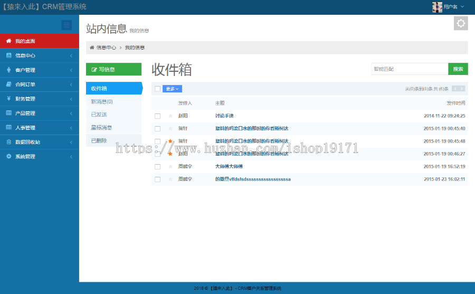
Task: Expand 客户管理 chevron arrow
Action: 71,70
